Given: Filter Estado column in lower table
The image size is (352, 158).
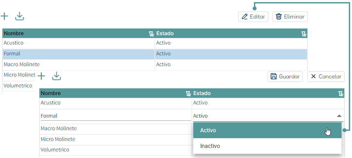Looking at the screenshot, I should (x=341, y=94).
